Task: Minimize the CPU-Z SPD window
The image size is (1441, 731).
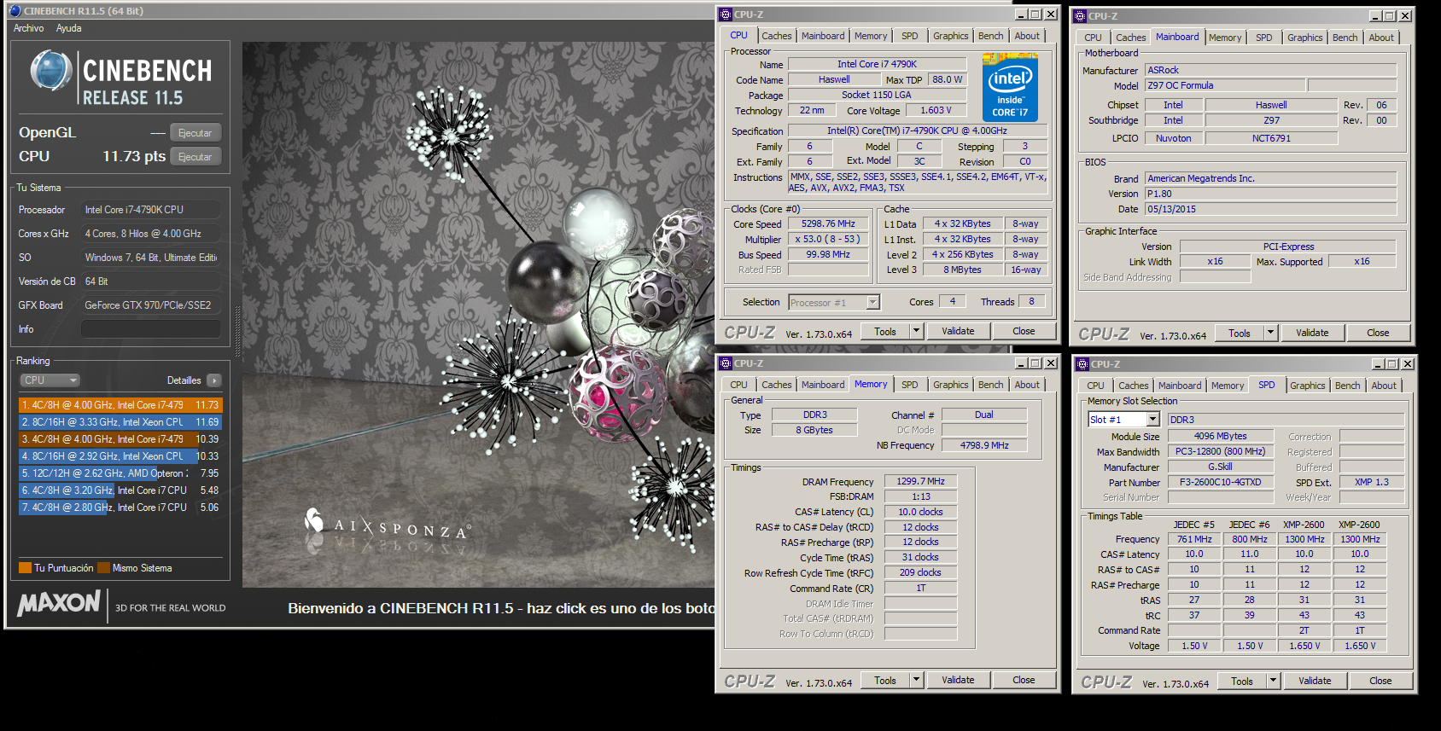Action: (x=1378, y=364)
